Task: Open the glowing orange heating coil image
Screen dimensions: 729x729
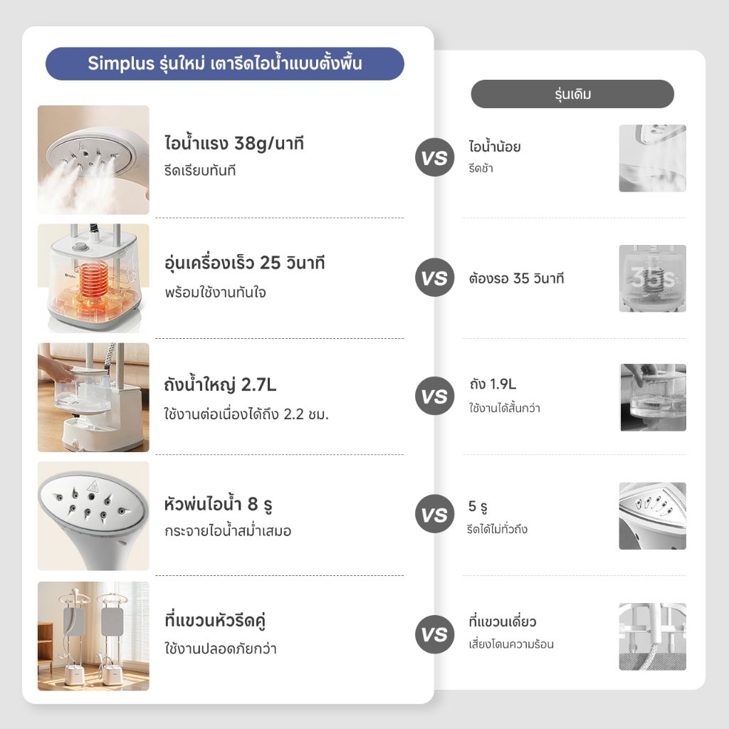Action: point(93,278)
